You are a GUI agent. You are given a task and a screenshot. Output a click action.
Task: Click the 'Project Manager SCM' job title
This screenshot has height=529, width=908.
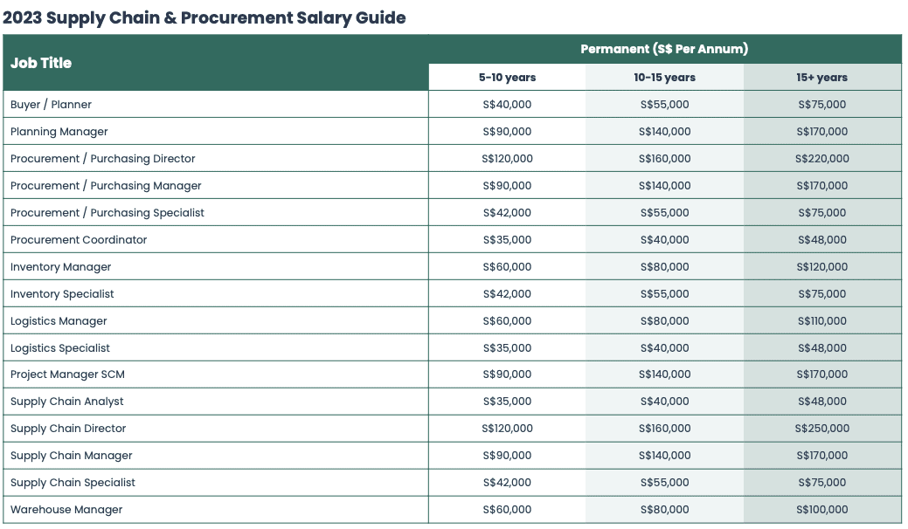[x=67, y=374]
